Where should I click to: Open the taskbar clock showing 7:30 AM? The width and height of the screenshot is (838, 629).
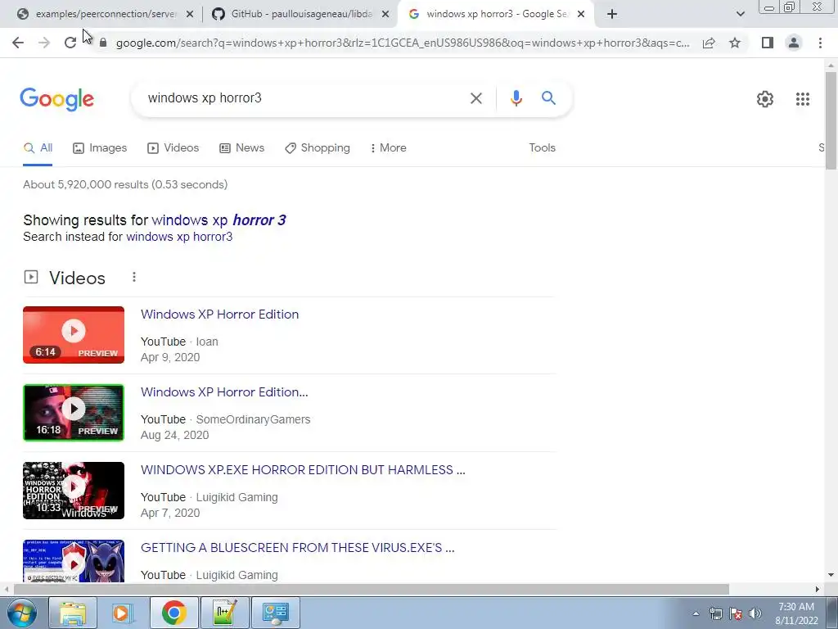click(x=796, y=613)
